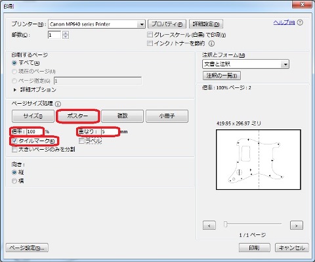Choose 横 orientation radio button

point(14,181)
